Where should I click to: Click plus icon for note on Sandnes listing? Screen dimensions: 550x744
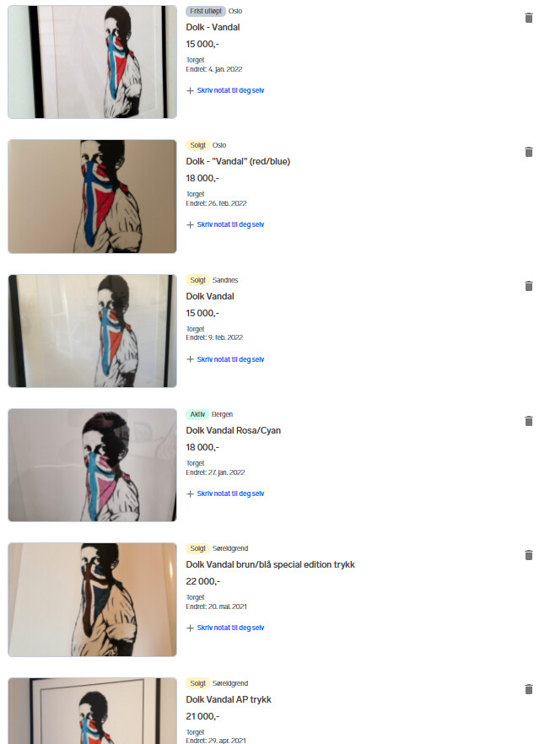click(191, 359)
